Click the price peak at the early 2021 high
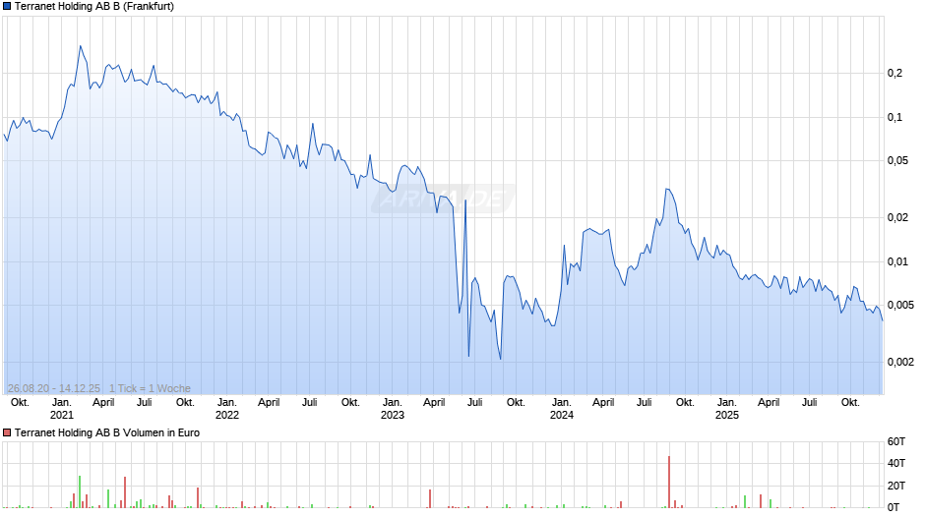This screenshot has height=517, width=925. pyautogui.click(x=81, y=46)
